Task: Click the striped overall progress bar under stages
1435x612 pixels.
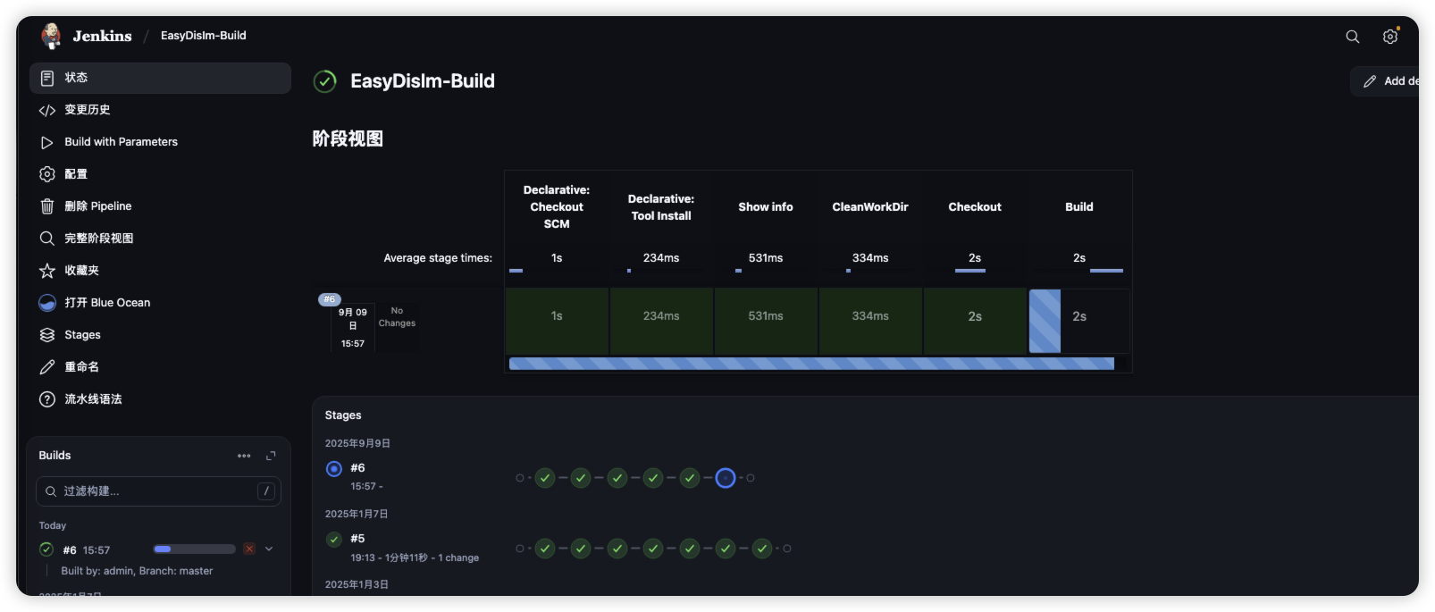Action: pyautogui.click(x=811, y=364)
